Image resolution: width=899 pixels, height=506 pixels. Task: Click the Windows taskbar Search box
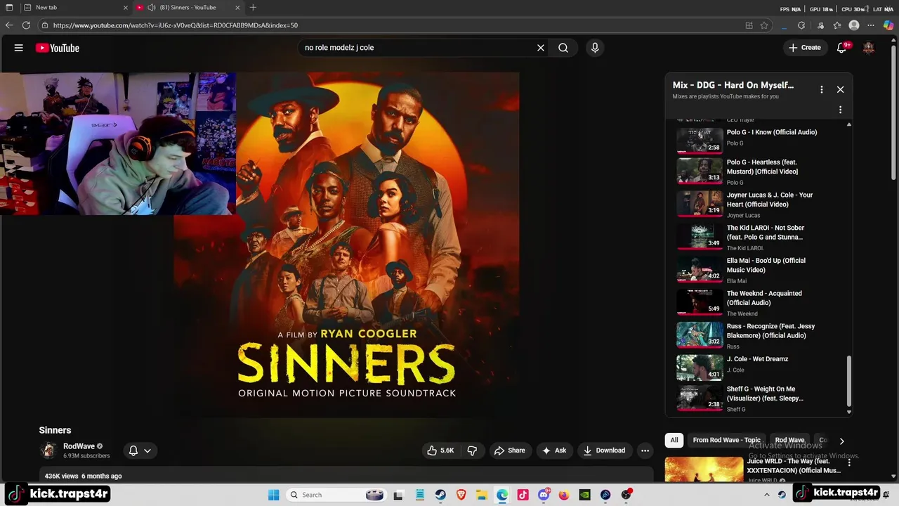click(337, 495)
